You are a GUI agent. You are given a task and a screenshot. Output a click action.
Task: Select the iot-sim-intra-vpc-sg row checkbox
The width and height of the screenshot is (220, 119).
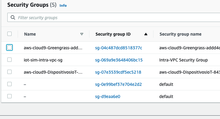click(x=9, y=60)
